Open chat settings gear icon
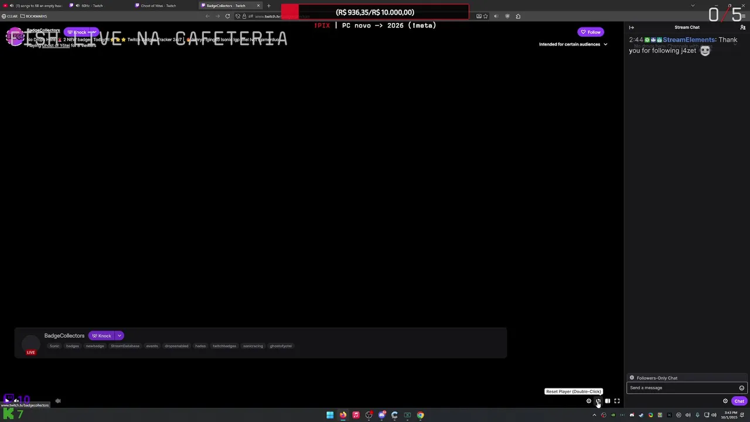The image size is (750, 422). tap(725, 401)
